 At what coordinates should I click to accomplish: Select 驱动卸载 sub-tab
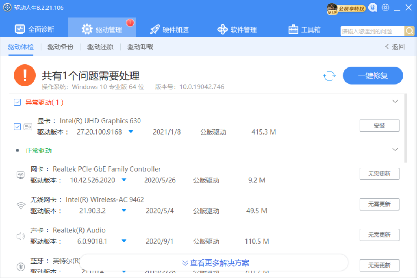pyautogui.click(x=140, y=47)
